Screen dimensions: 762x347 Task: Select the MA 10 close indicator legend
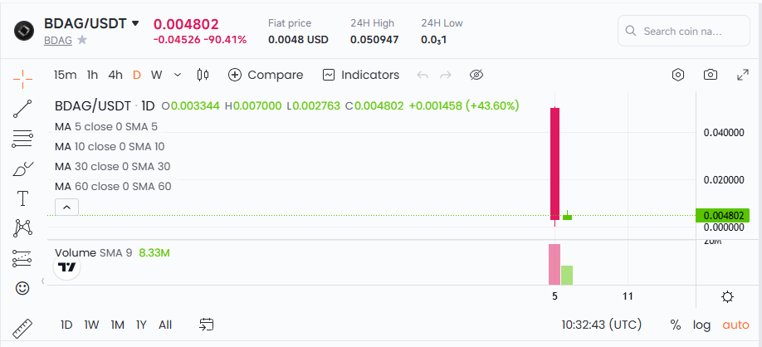110,147
